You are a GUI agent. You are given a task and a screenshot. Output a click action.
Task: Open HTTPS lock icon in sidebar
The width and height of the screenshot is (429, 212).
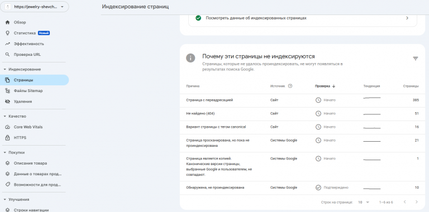8,138
